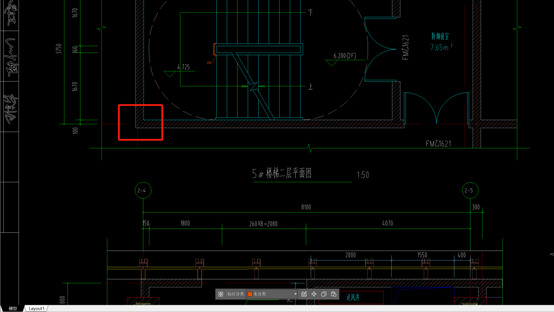Image resolution: width=554 pixels, height=312 pixels.
Task: Click the 2-4 grid axis bubble
Action: 143,190
